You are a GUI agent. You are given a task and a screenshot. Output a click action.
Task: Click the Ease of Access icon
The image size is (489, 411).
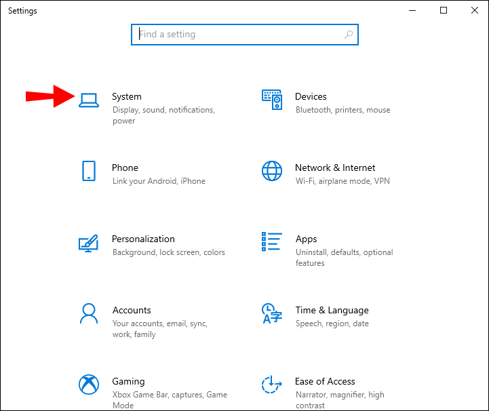pos(271,385)
